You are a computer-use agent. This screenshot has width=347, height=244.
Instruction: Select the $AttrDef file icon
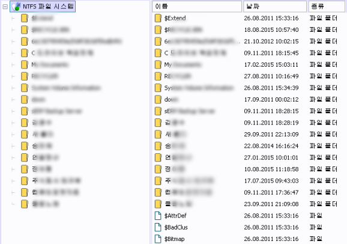coord(158,216)
